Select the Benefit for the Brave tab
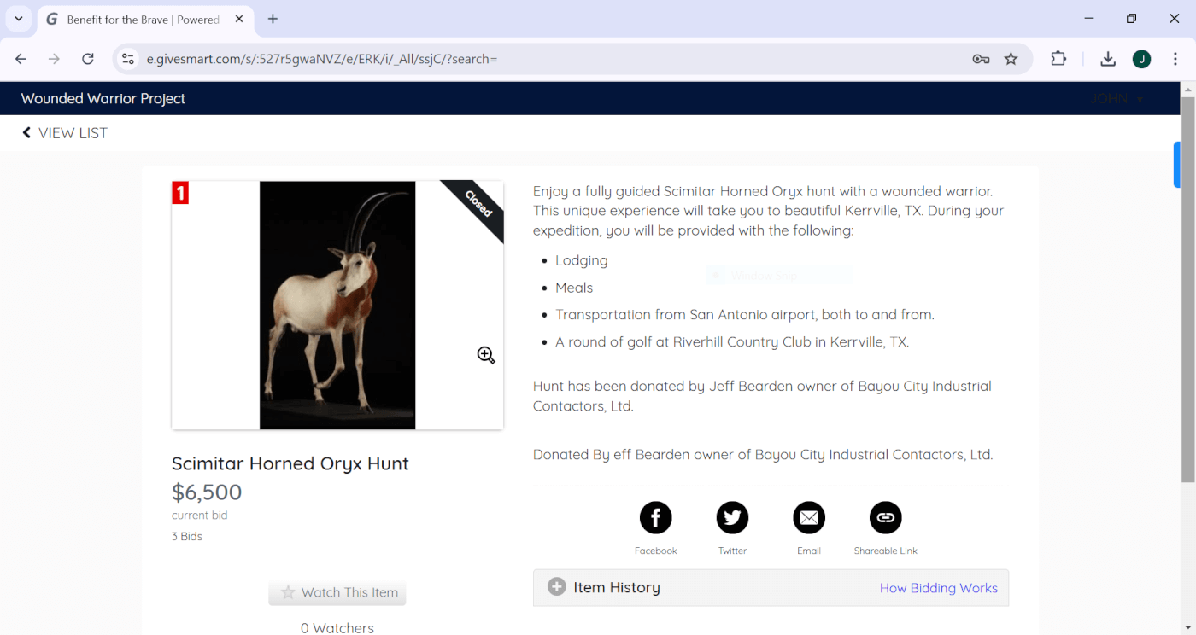Image resolution: width=1196 pixels, height=635 pixels. [143, 19]
